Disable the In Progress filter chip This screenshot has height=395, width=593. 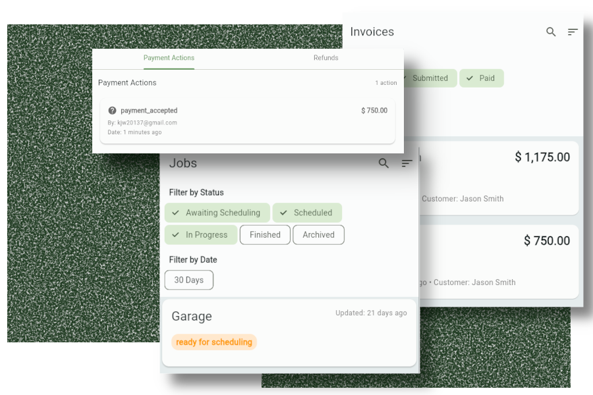pyautogui.click(x=201, y=234)
